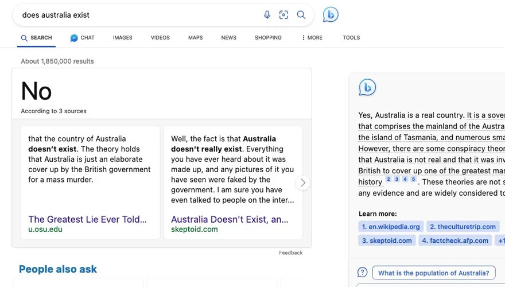Click the magnifying glass search button
This screenshot has width=505, height=287.
tap(301, 15)
